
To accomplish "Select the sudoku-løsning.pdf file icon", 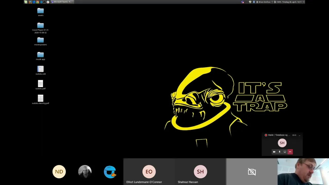I will click(41, 100).
